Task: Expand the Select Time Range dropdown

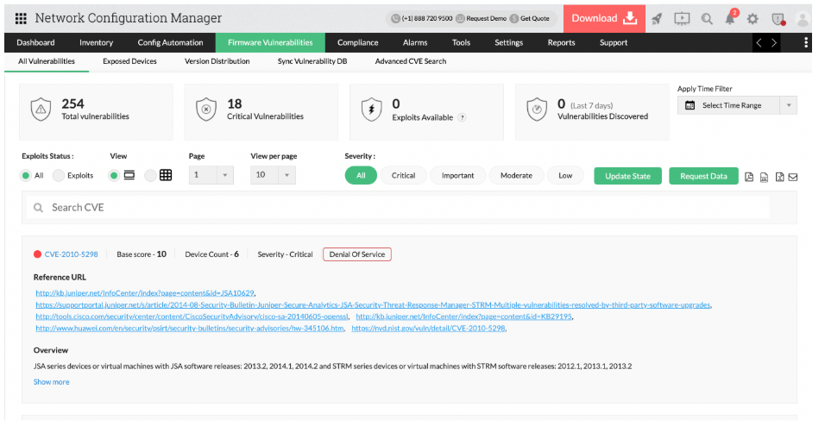Action: coord(738,105)
